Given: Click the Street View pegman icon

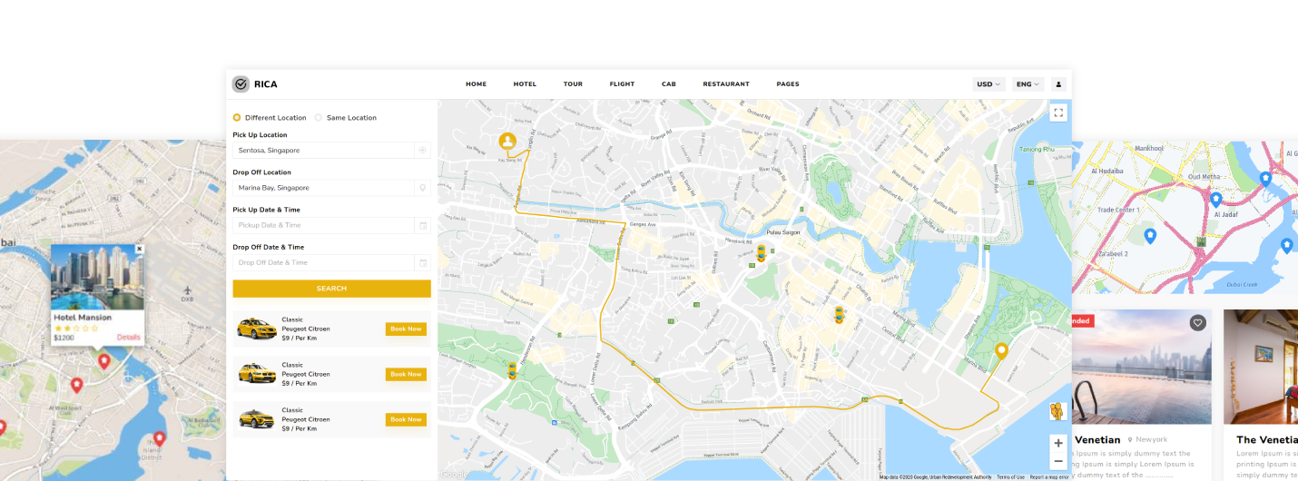Looking at the screenshot, I should tap(1057, 410).
